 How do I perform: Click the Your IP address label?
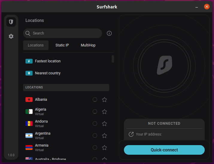149,134
